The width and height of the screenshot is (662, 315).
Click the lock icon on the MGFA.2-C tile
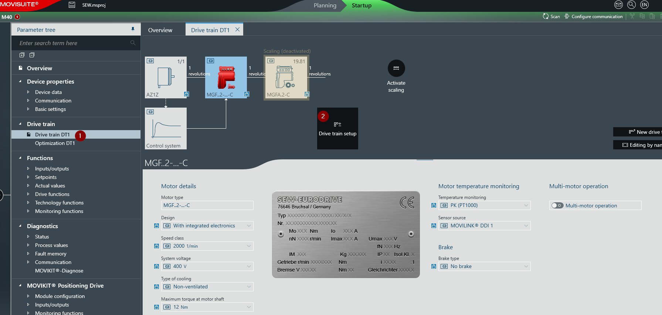point(307,94)
